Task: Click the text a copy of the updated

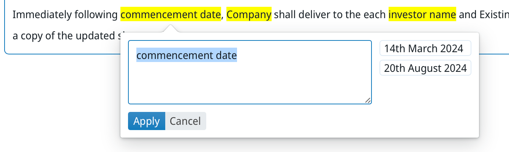Action: click(x=62, y=36)
